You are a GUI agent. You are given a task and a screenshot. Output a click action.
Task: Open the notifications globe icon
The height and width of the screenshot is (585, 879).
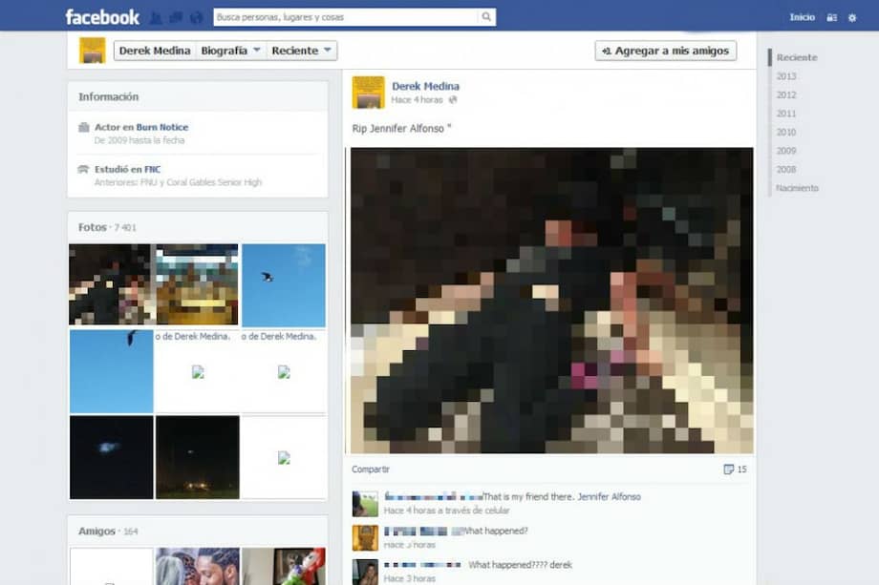[196, 18]
